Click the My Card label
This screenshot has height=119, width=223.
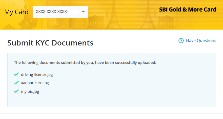tap(16, 12)
